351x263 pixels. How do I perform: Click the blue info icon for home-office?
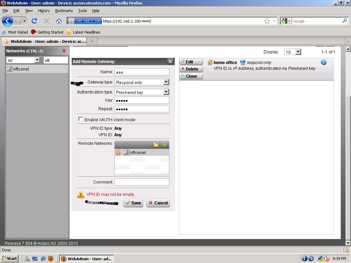coord(323,62)
